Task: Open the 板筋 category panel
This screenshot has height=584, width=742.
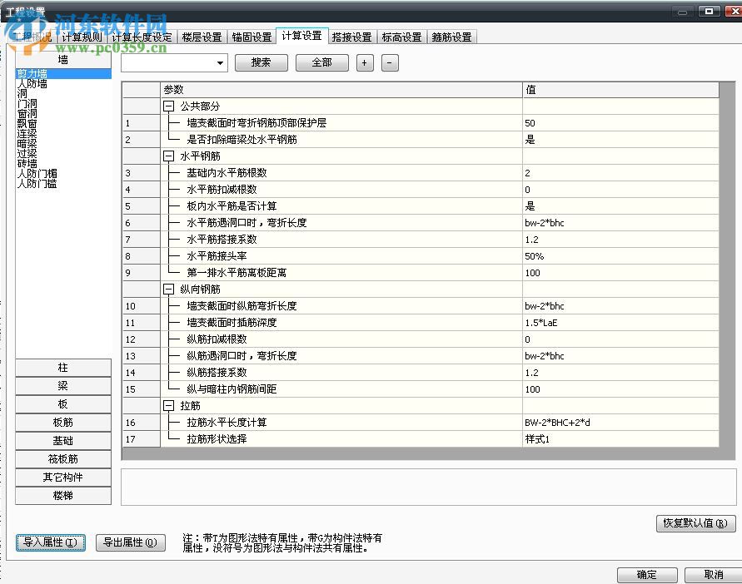Action: coord(62,422)
